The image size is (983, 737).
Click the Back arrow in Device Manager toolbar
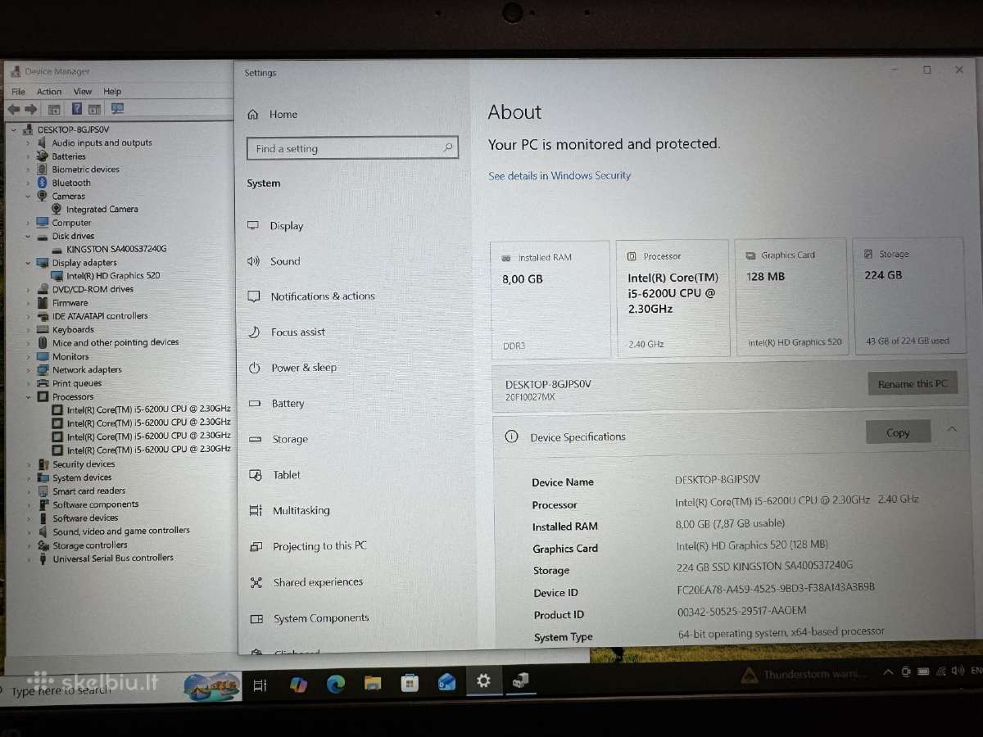point(14,109)
